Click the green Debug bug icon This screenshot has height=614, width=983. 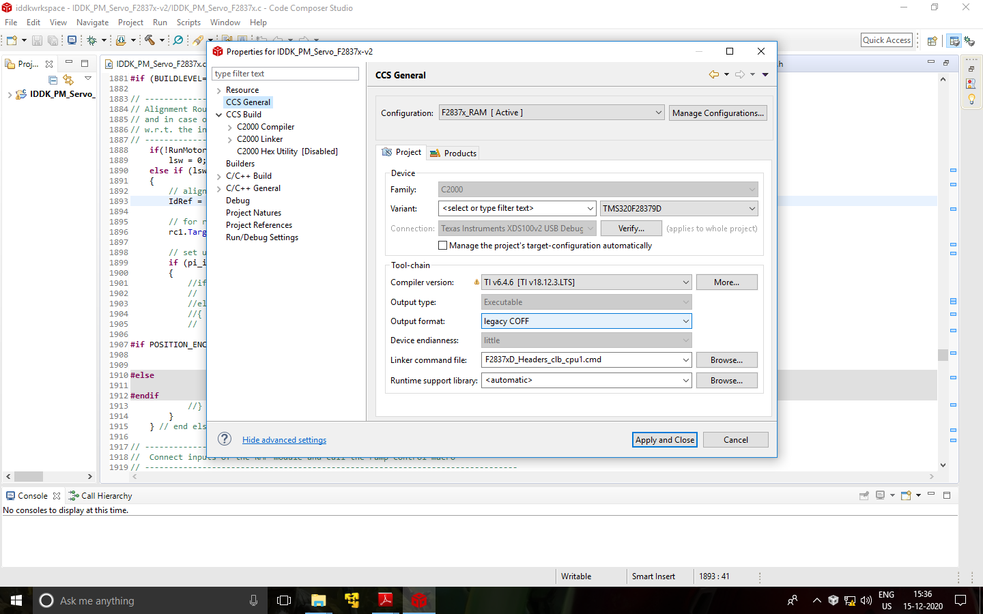91,41
